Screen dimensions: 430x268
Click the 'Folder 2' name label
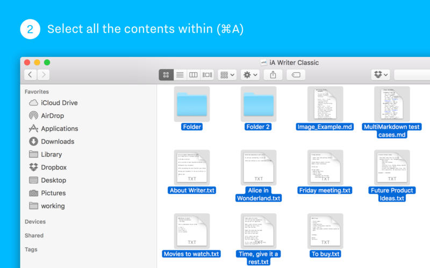click(258, 126)
